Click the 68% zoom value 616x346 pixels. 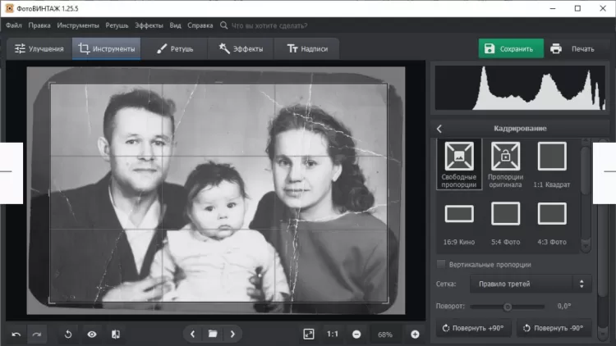pyautogui.click(x=385, y=335)
